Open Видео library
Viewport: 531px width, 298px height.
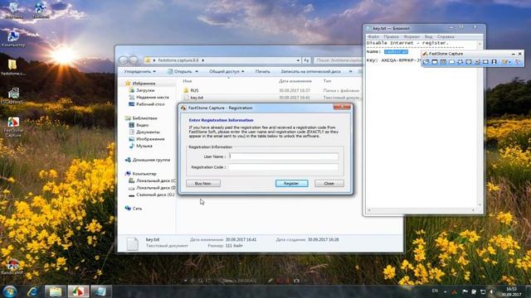pos(142,125)
